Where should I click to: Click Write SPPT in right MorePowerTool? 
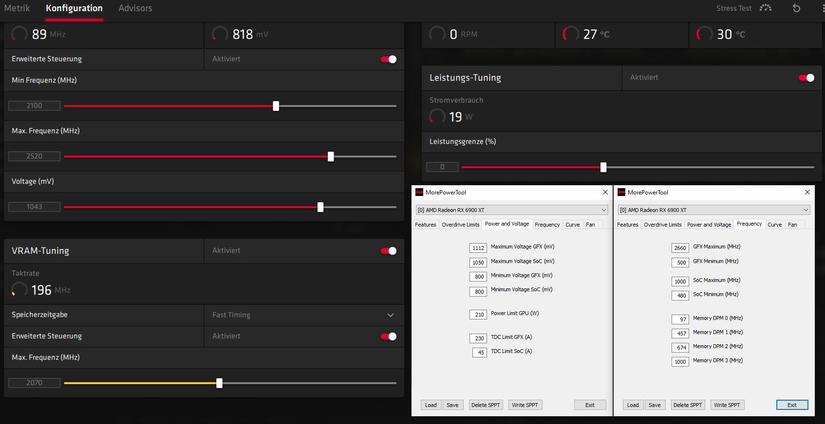click(727, 405)
